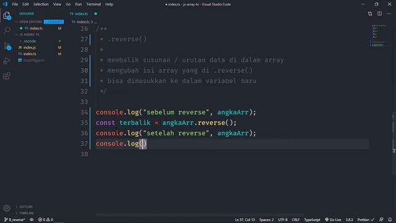Image resolution: width=396 pixels, height=223 pixels.
Task: Open the Source Control view icon
Action: point(7,46)
